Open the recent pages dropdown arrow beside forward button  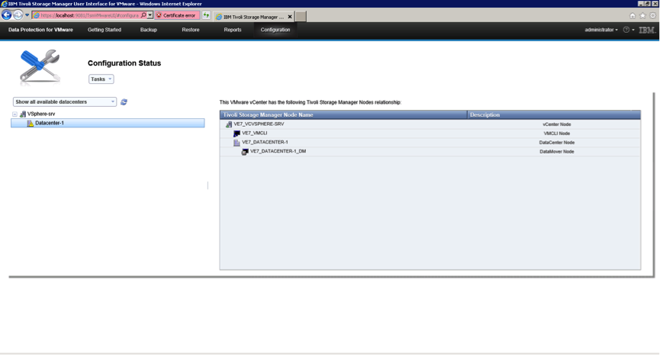27,15
